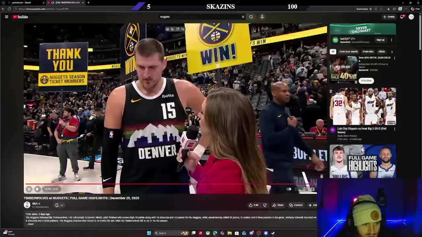
Task: Open the NBA channel avatar
Action: 27,205
